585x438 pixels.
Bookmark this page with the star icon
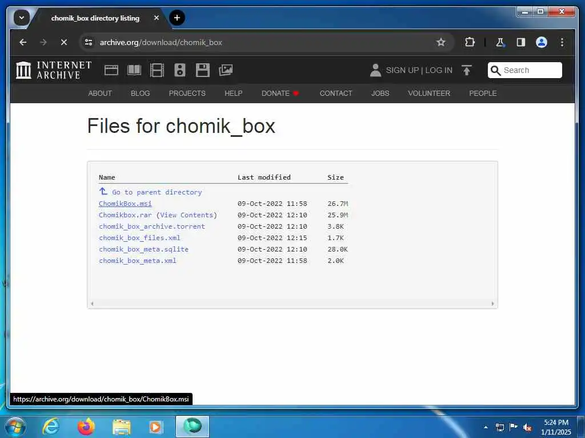(x=441, y=42)
